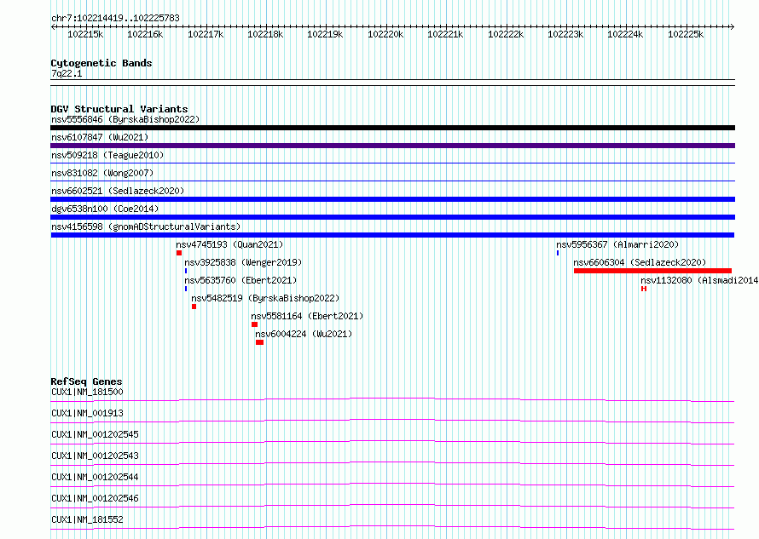Image resolution: width=759 pixels, height=539 pixels.
Task: Select the red nsv5482519 variant marker
Action: 194,307
